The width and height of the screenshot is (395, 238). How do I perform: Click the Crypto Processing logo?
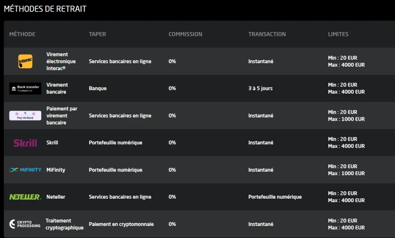click(x=25, y=224)
